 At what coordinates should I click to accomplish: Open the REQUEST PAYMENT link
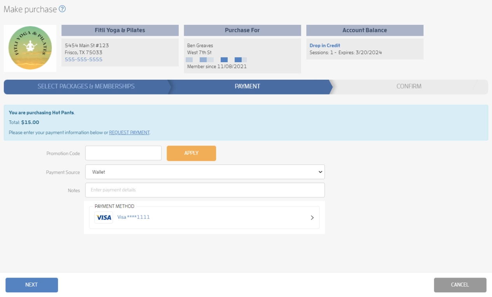[129, 133]
